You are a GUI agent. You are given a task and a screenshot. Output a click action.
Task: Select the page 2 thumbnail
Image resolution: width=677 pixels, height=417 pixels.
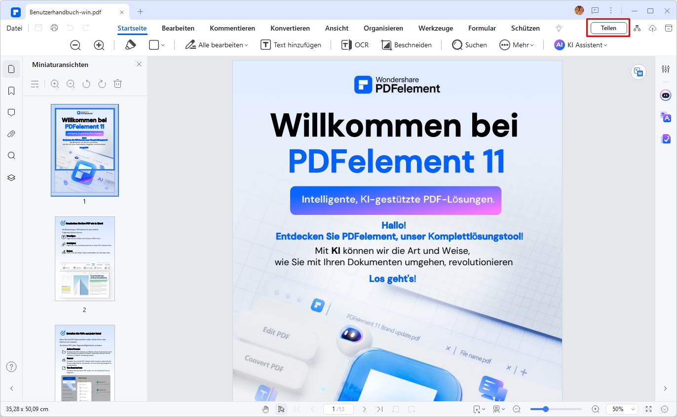click(84, 259)
